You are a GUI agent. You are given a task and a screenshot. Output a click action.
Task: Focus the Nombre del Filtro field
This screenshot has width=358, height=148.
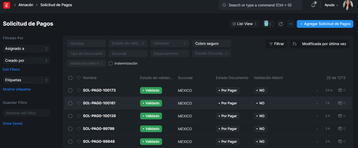[x=26, y=113]
